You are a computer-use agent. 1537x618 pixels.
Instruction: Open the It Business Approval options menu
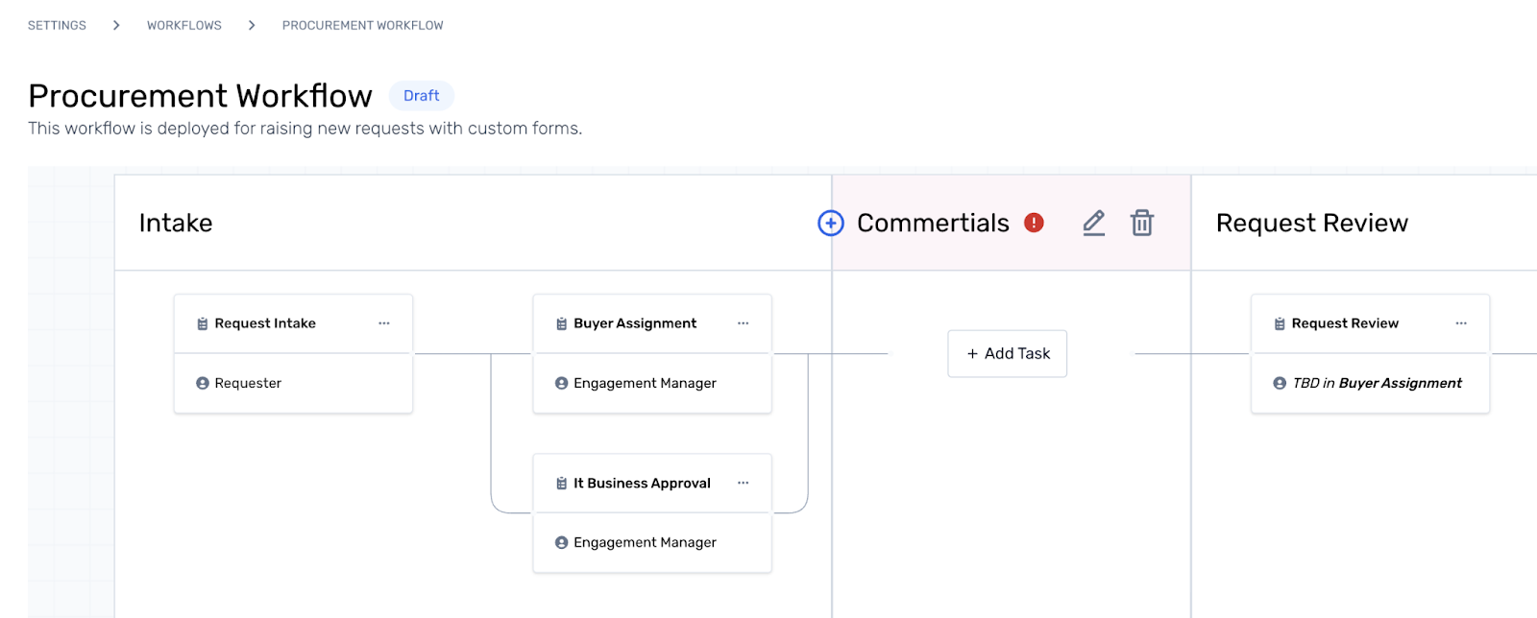[x=743, y=483]
